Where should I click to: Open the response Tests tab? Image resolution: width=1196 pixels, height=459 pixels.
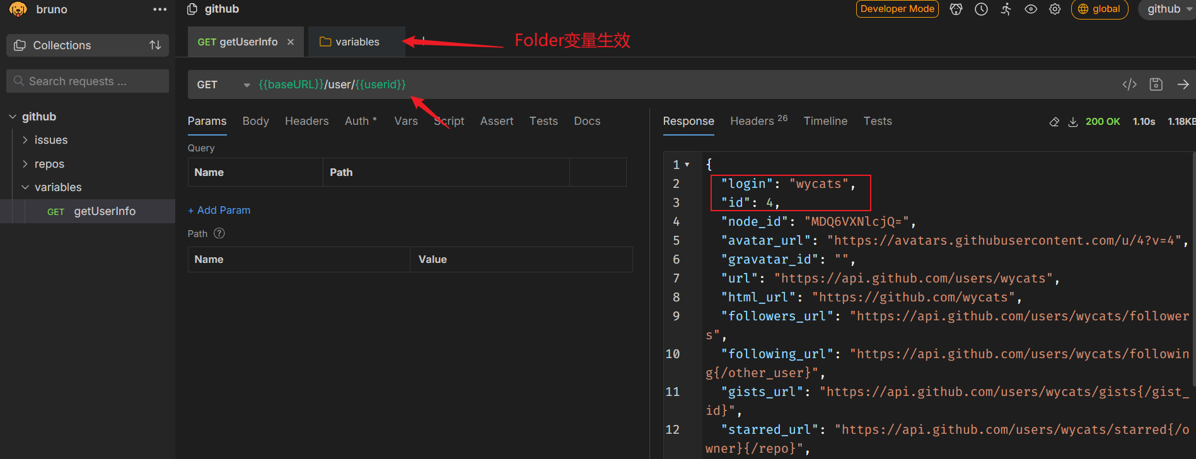[878, 121]
